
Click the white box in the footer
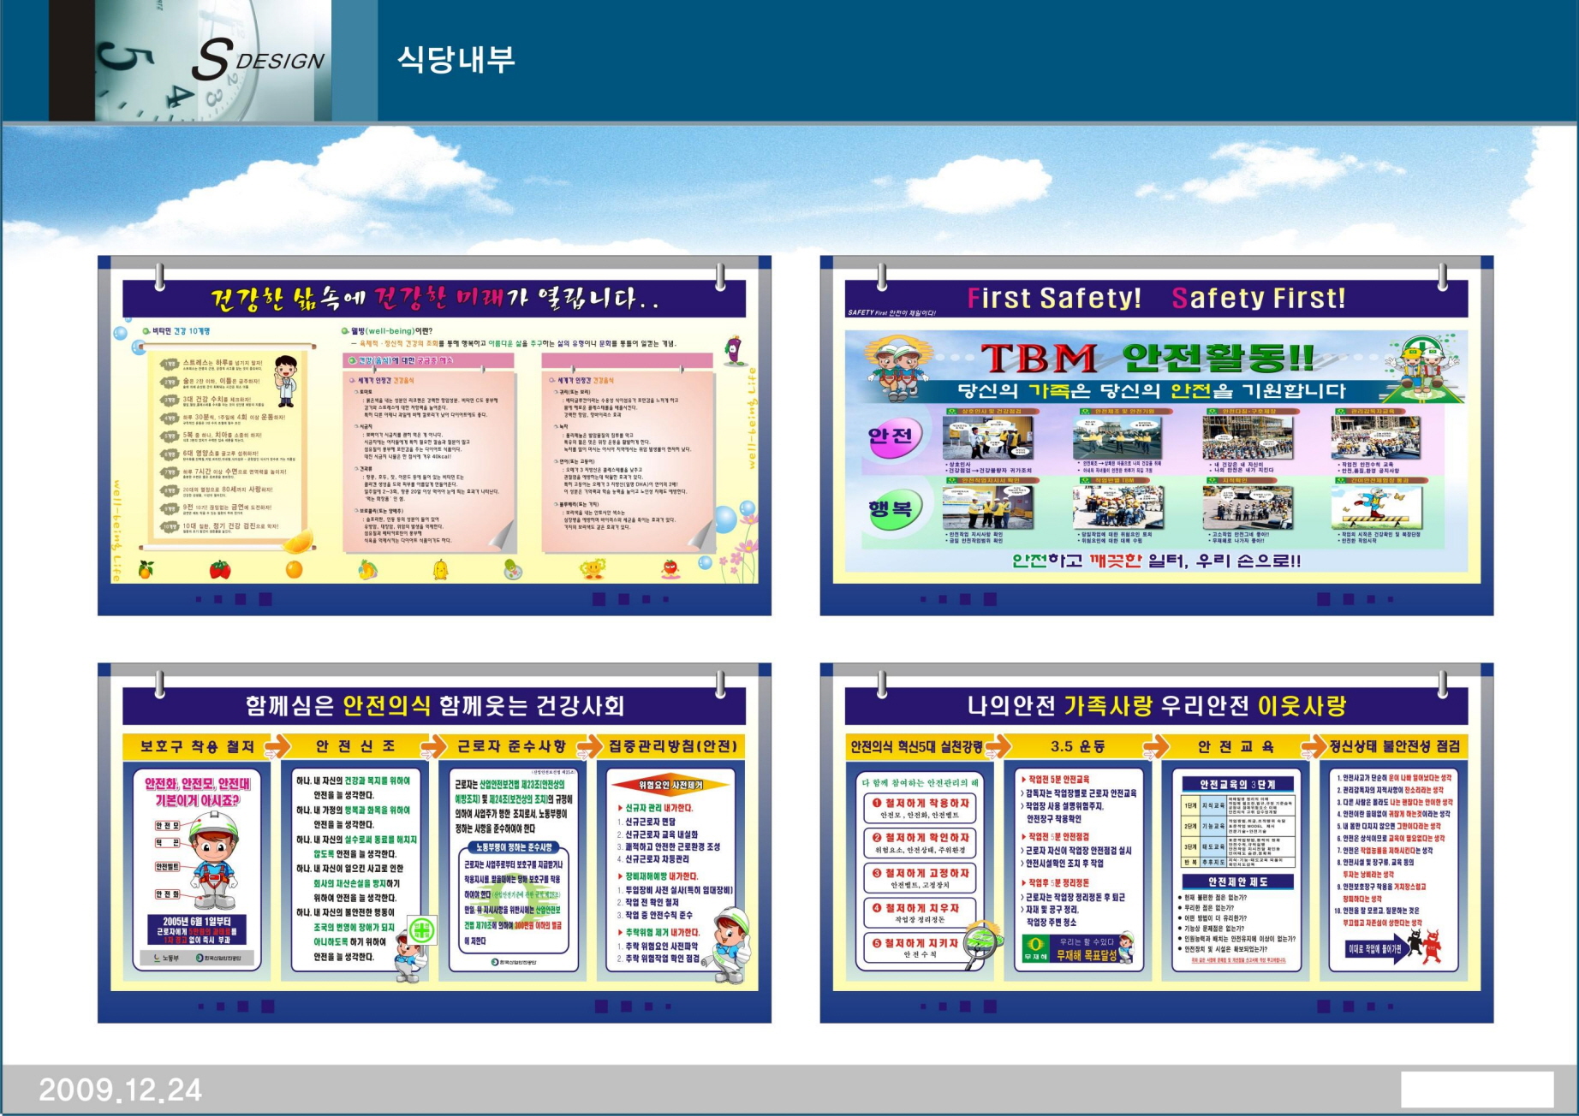coord(1476,1089)
